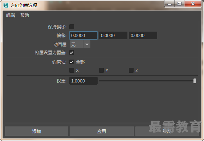
Task: Click the 应用 button
Action: click(102, 131)
